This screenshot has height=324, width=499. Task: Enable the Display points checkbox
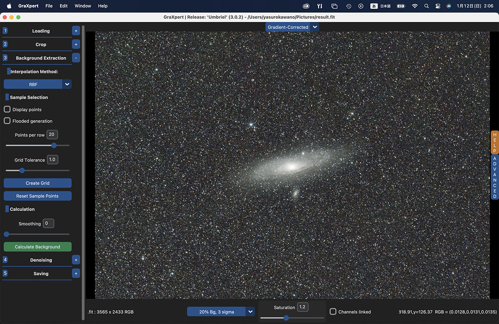tap(7, 109)
